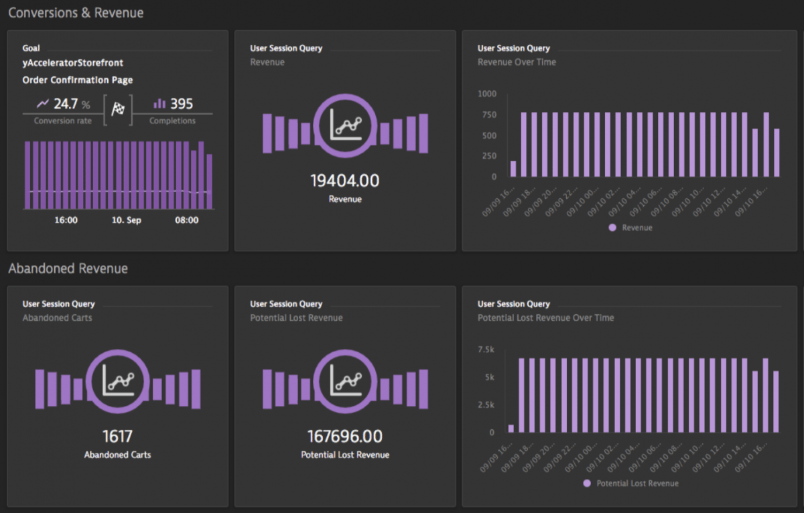Click the Potential Lost Revenue chart icon

[344, 383]
